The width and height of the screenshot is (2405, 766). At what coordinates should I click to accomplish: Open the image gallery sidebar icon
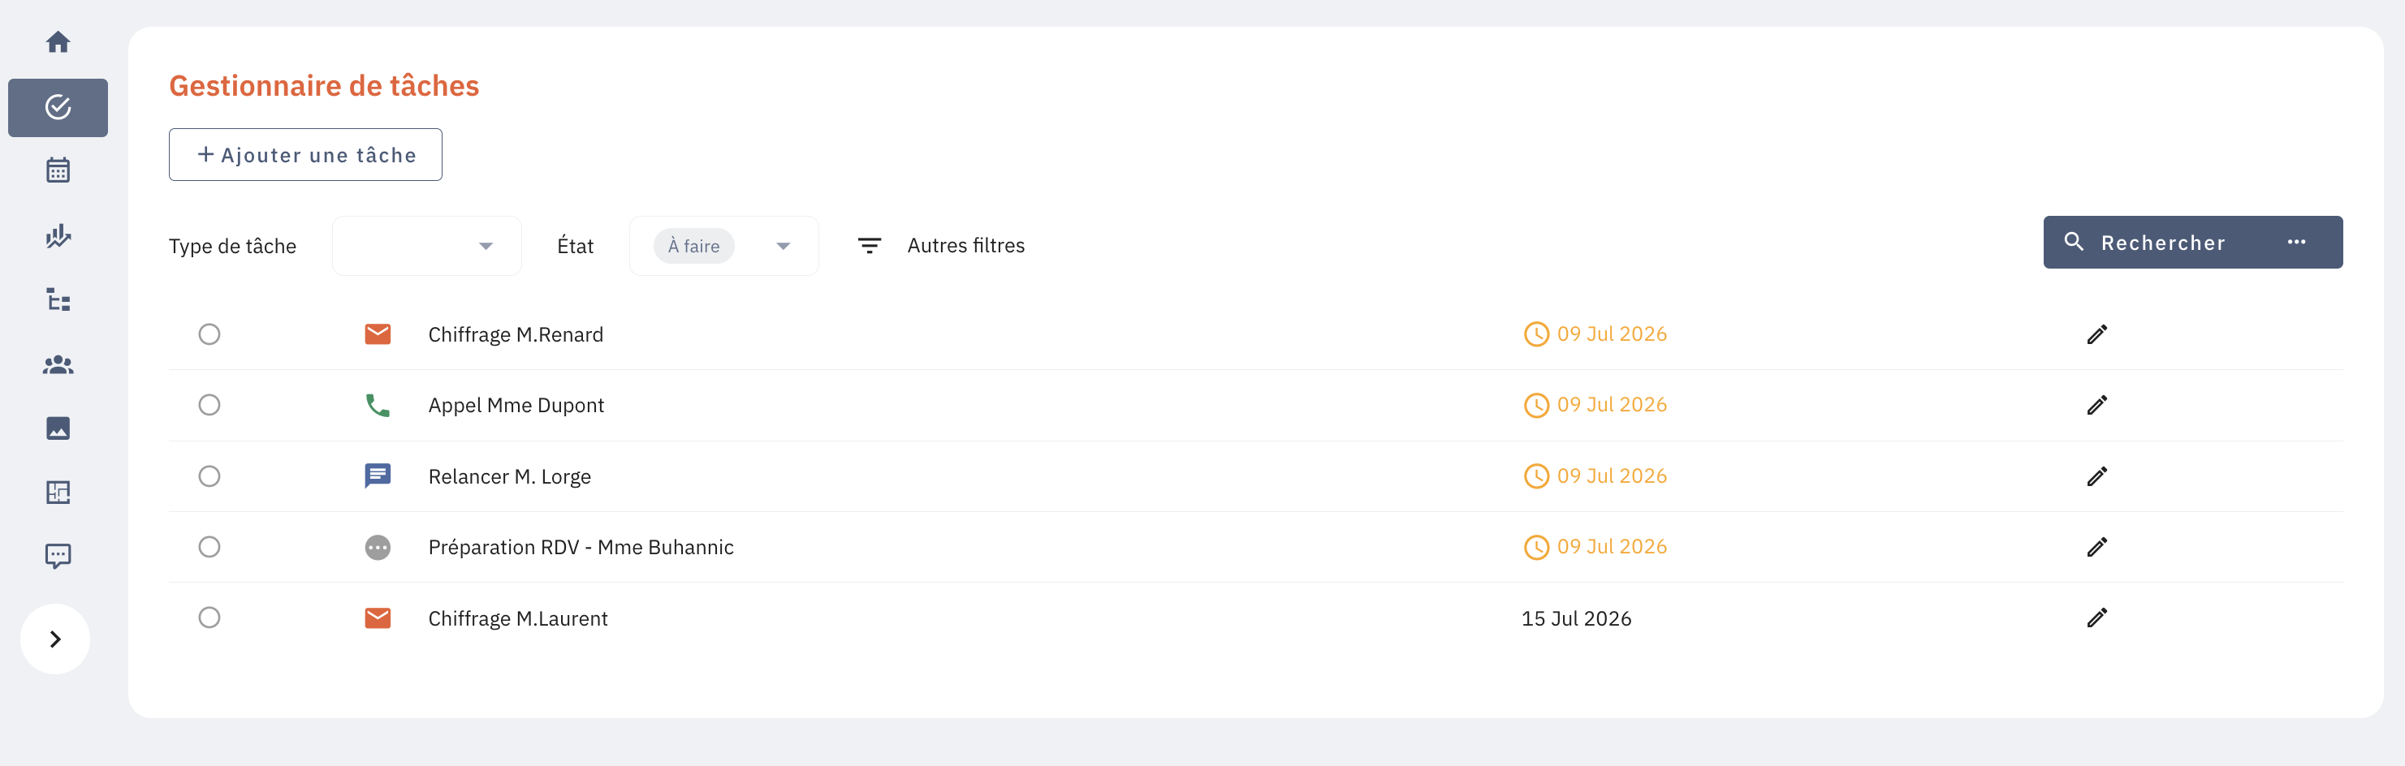(x=58, y=428)
